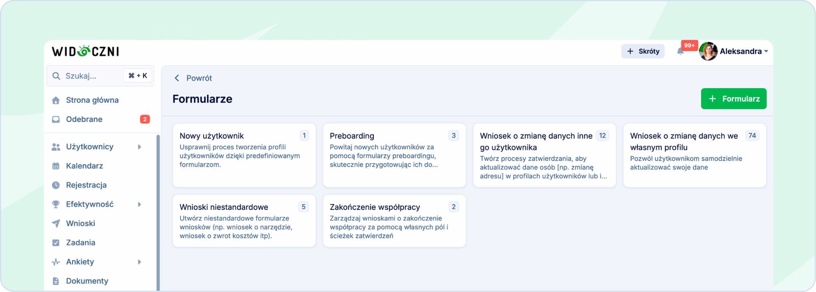
Task: Click the pulse icon beside Ankiety
Action: point(56,262)
